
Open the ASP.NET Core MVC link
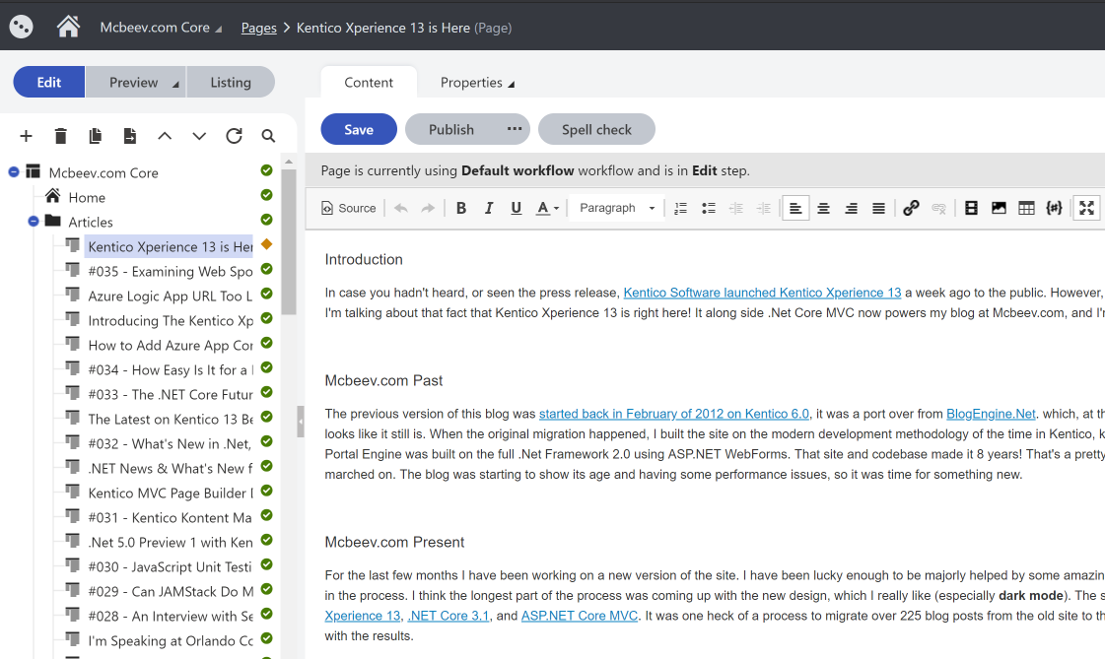[x=580, y=616]
